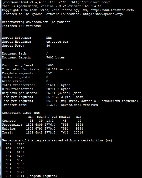Viewport: 142px width, 178px height.
Task: Click the Complete requests value 152
Action: click(x=49, y=73)
